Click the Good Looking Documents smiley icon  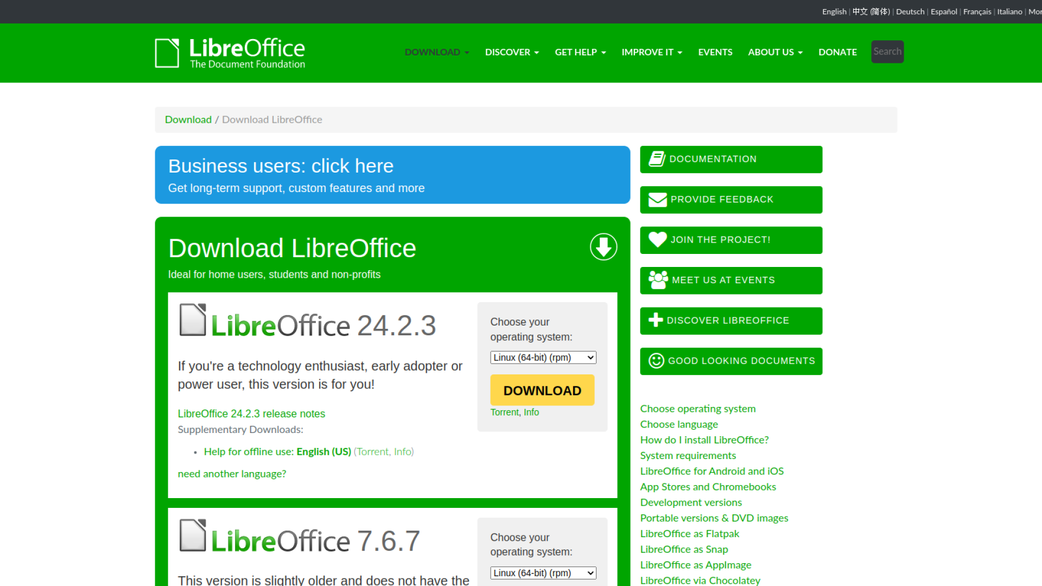pyautogui.click(x=656, y=361)
